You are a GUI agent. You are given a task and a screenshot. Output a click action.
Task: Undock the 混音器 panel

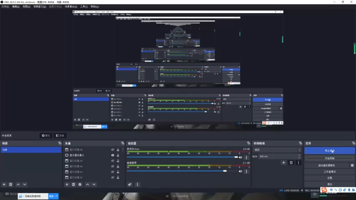(248, 143)
